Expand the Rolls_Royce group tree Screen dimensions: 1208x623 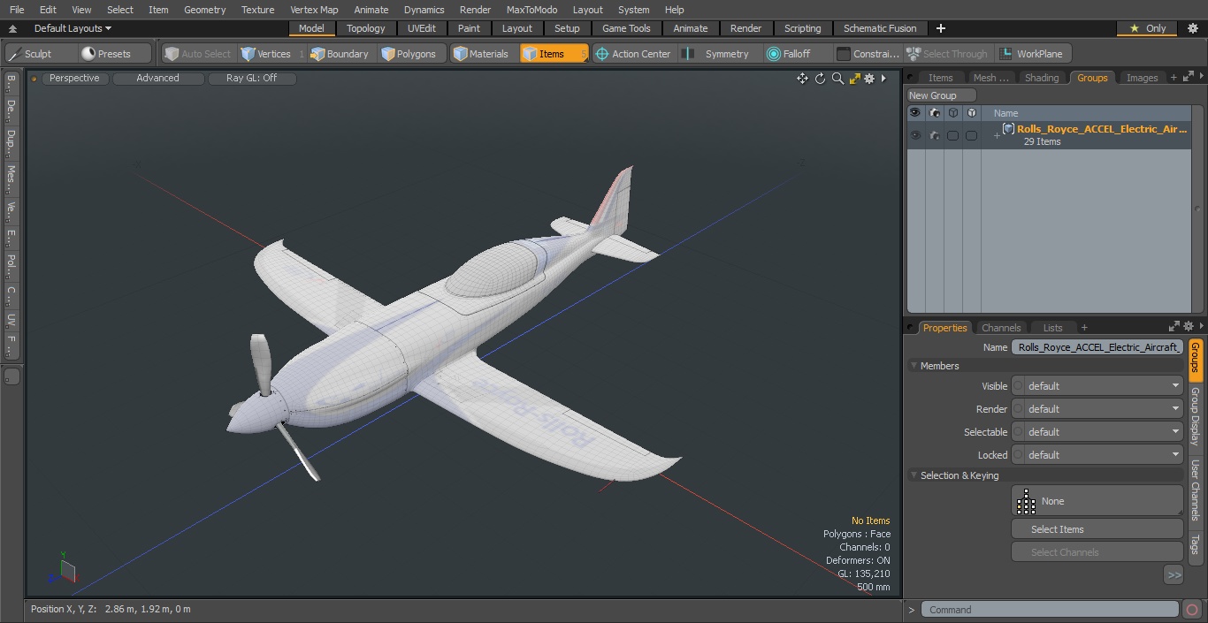click(x=997, y=135)
